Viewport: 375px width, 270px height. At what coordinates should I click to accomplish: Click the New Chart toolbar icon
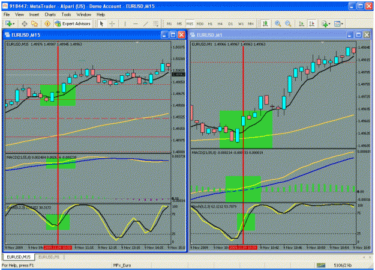click(x=8, y=23)
